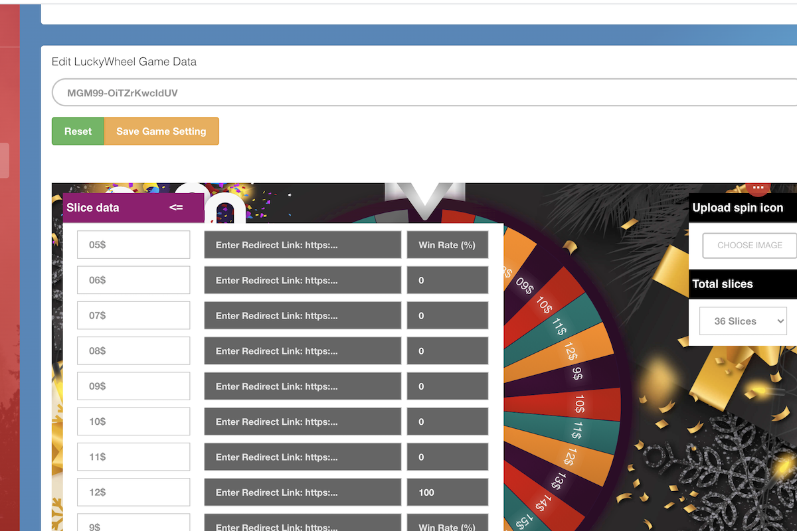Click redirect link field in 11$ row

[303, 457]
